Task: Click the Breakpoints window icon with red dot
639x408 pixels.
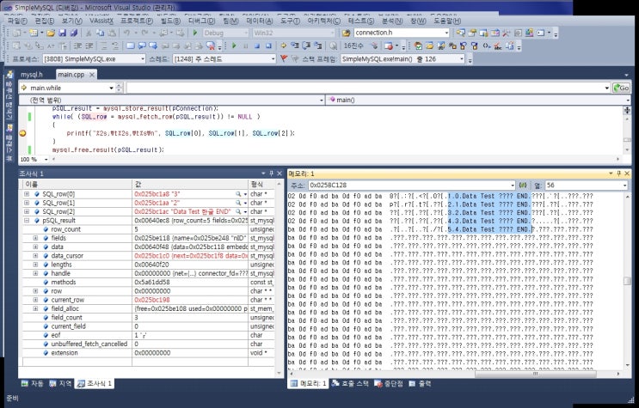Action: click(389, 46)
